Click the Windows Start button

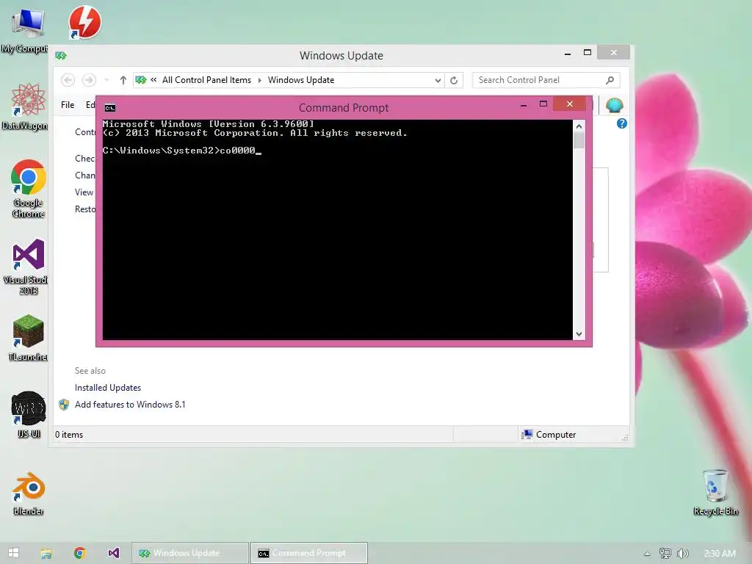pos(13,553)
